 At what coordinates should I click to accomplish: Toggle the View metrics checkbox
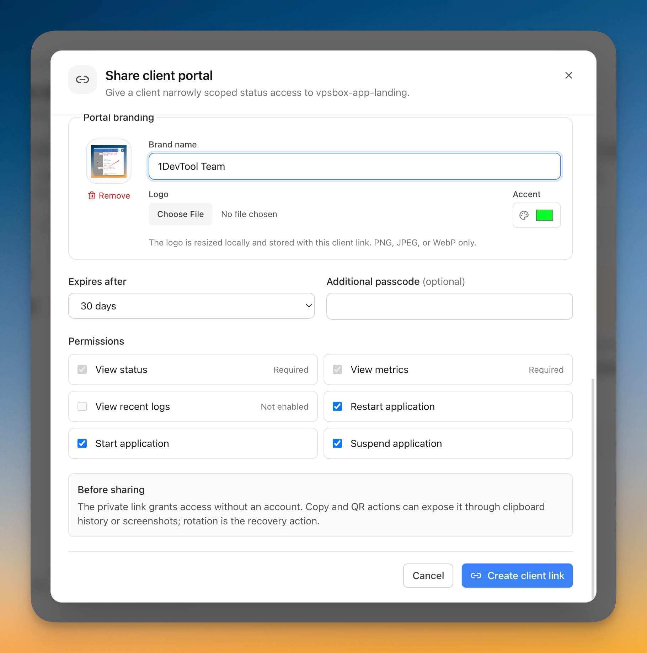[x=337, y=369]
